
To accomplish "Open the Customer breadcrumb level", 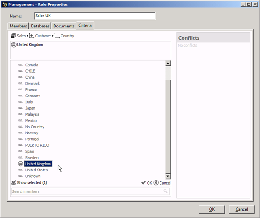I will 43,36.
